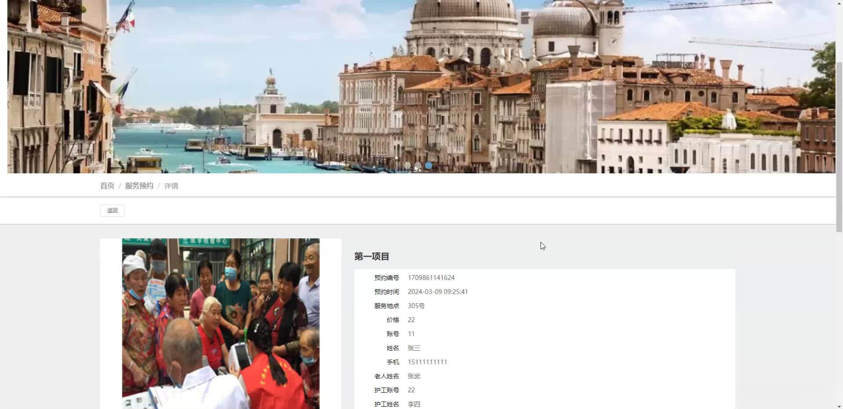Select the 账号 value 11

411,334
